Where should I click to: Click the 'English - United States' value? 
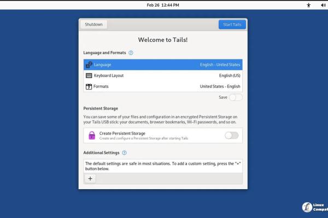click(x=220, y=65)
